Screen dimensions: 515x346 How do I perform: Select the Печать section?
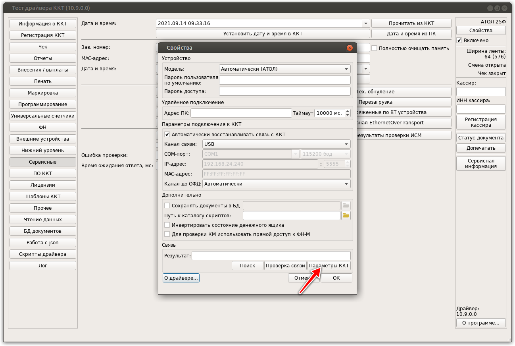(43, 81)
